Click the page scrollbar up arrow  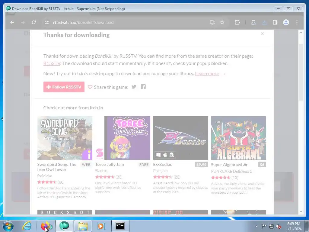pyautogui.click(x=301, y=32)
